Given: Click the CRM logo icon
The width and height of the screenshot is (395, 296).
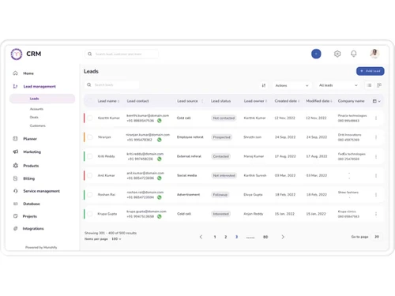Looking at the screenshot, I should (17, 54).
